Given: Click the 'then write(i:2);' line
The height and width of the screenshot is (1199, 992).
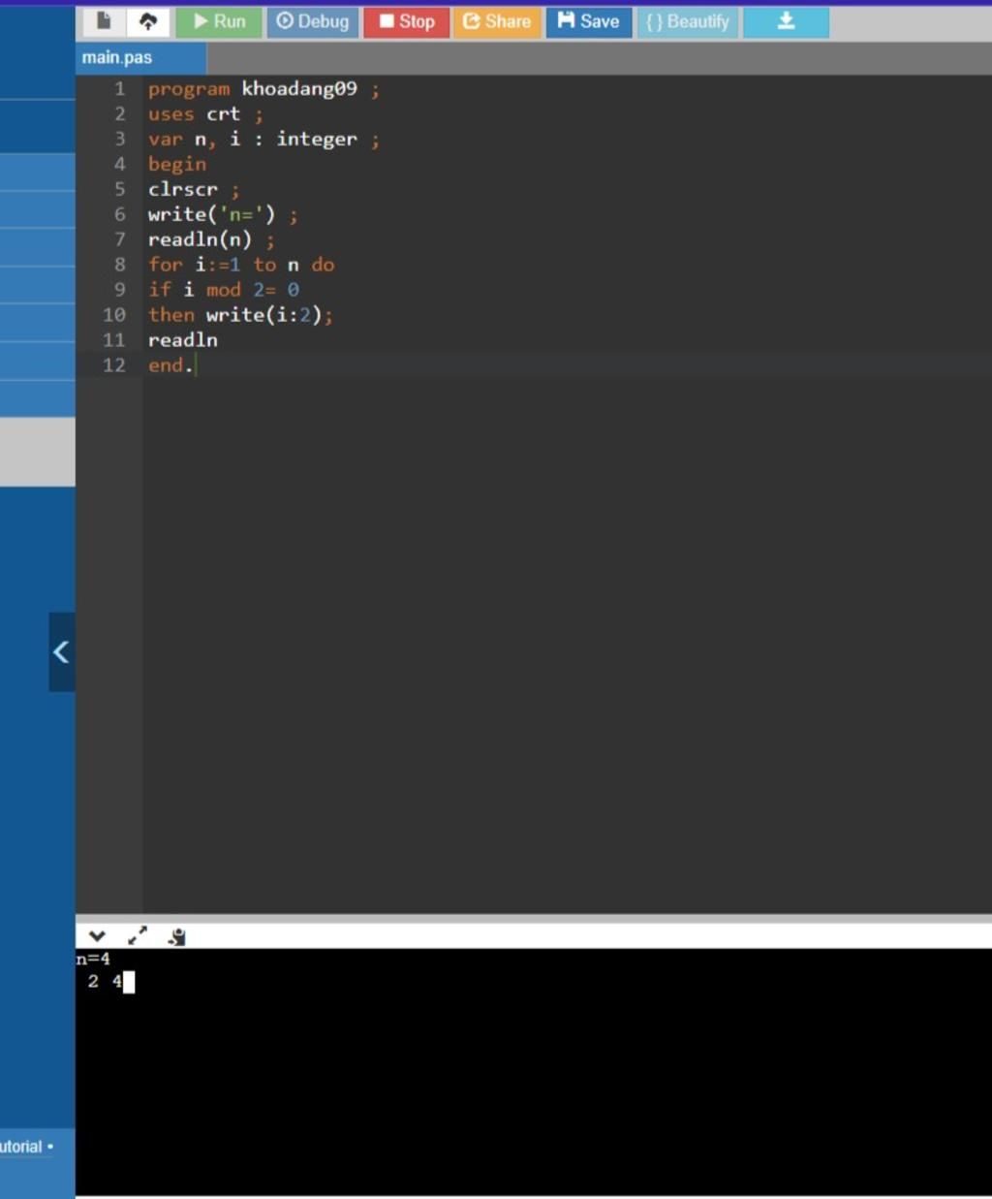Looking at the screenshot, I should tap(240, 316).
